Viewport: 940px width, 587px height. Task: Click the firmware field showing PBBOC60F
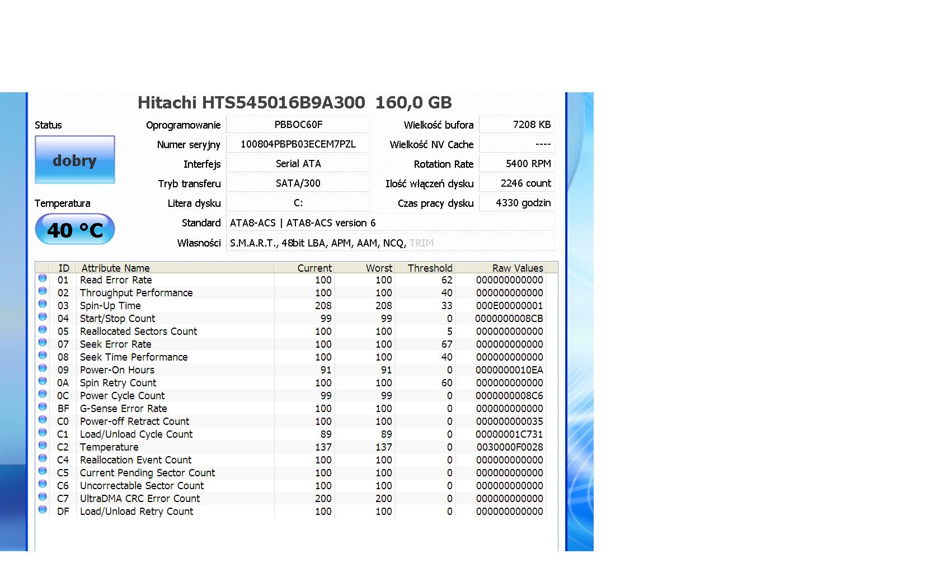pyautogui.click(x=298, y=124)
